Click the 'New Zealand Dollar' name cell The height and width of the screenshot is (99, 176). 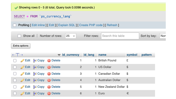112,87
